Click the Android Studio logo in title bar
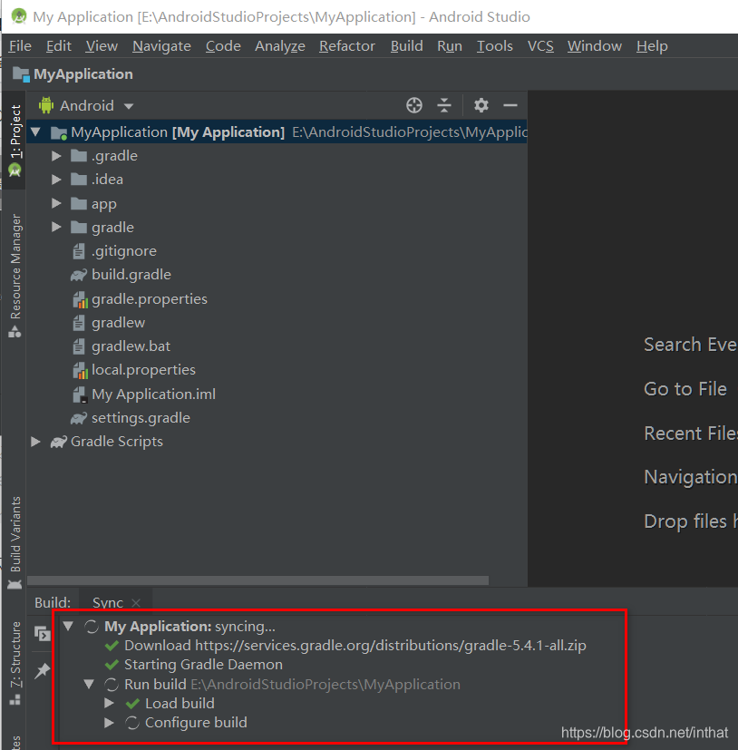 coord(19,16)
